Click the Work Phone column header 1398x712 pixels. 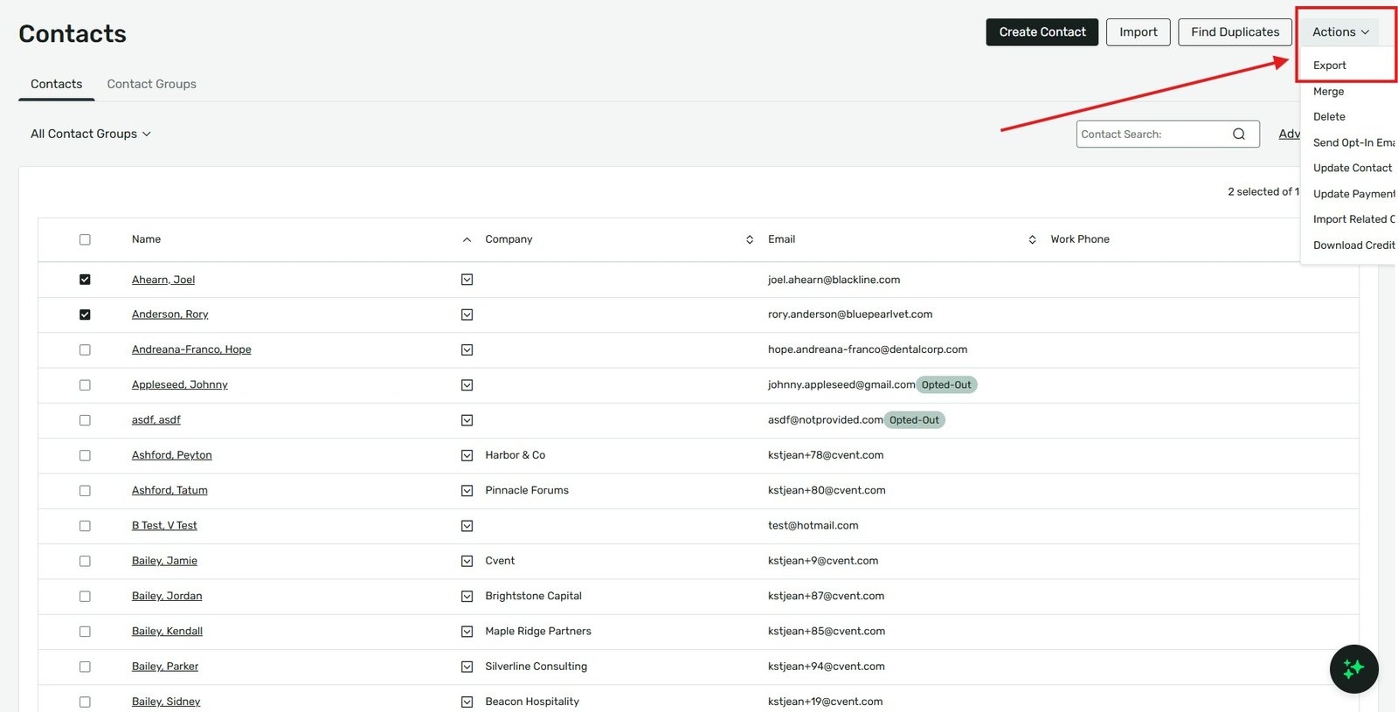click(1080, 239)
